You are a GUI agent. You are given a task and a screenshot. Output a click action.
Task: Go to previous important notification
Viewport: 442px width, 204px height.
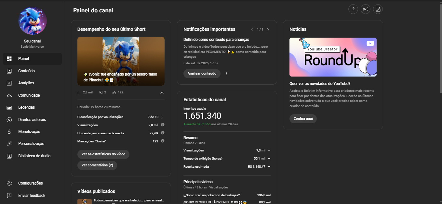252,30
